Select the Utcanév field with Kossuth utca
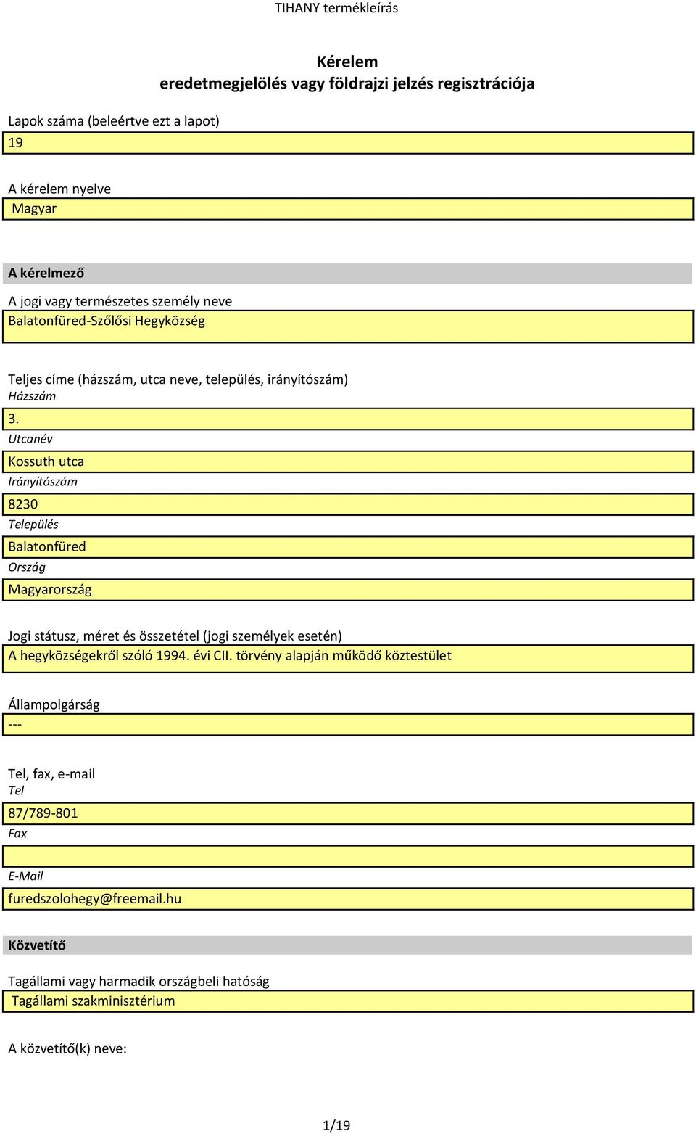 [x=348, y=461]
